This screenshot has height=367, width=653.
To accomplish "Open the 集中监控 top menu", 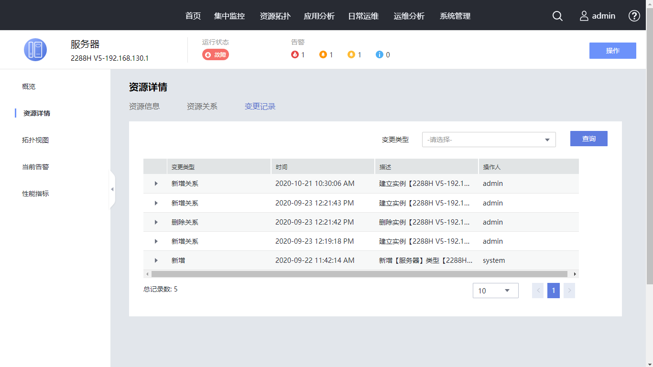I will coord(229,16).
